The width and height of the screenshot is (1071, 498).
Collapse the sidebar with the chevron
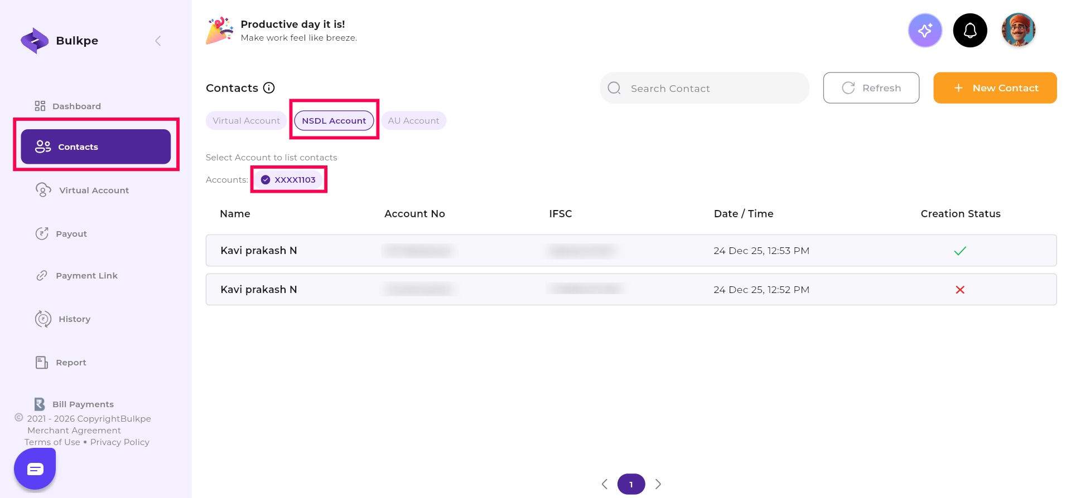[x=158, y=41]
